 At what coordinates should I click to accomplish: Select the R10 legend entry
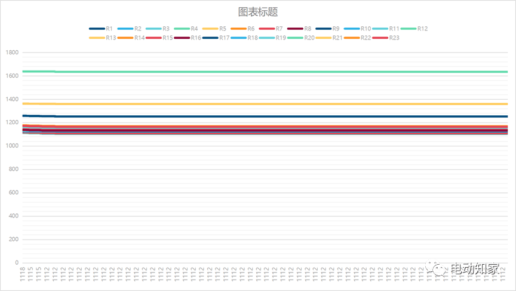coord(357,29)
